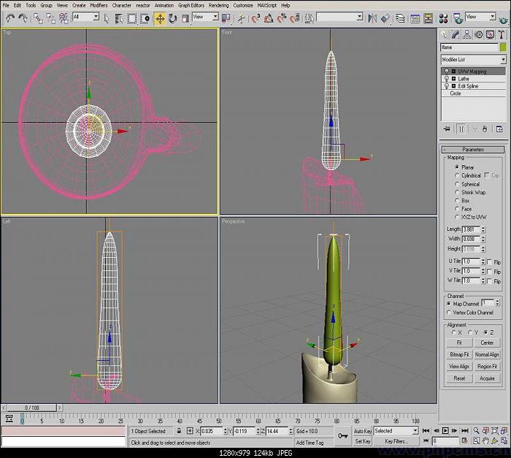Open the Layer Manager icon
Screen dimensions: 511x458
(401, 18)
